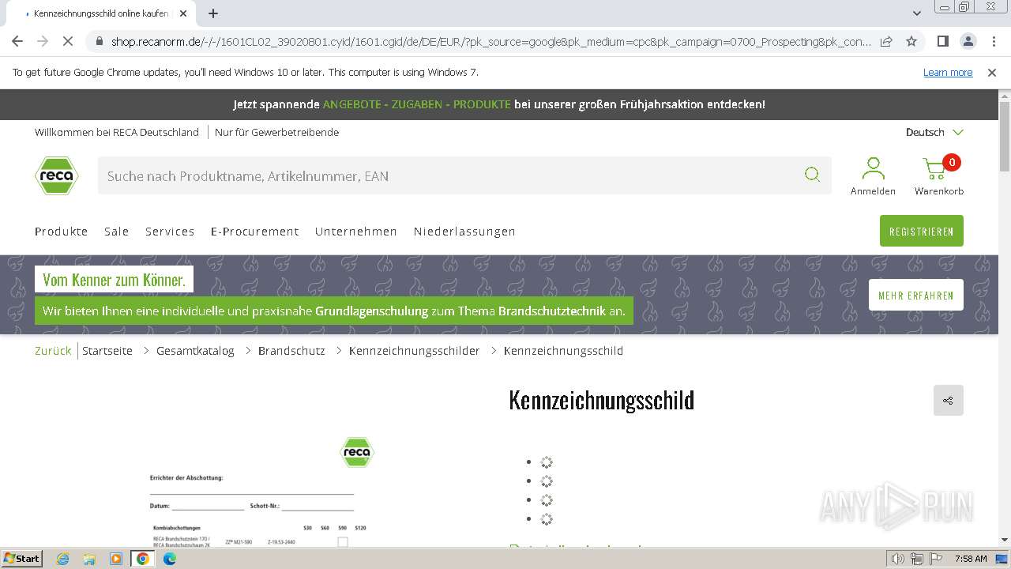
Task: Open Chrome three-dot menu
Action: [994, 41]
